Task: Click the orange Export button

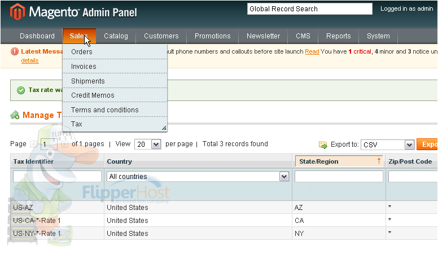Action: click(x=427, y=144)
